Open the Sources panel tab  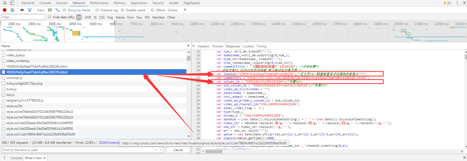pos(62,3)
